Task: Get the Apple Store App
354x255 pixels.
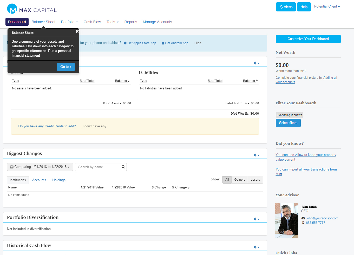Action: point(140,43)
